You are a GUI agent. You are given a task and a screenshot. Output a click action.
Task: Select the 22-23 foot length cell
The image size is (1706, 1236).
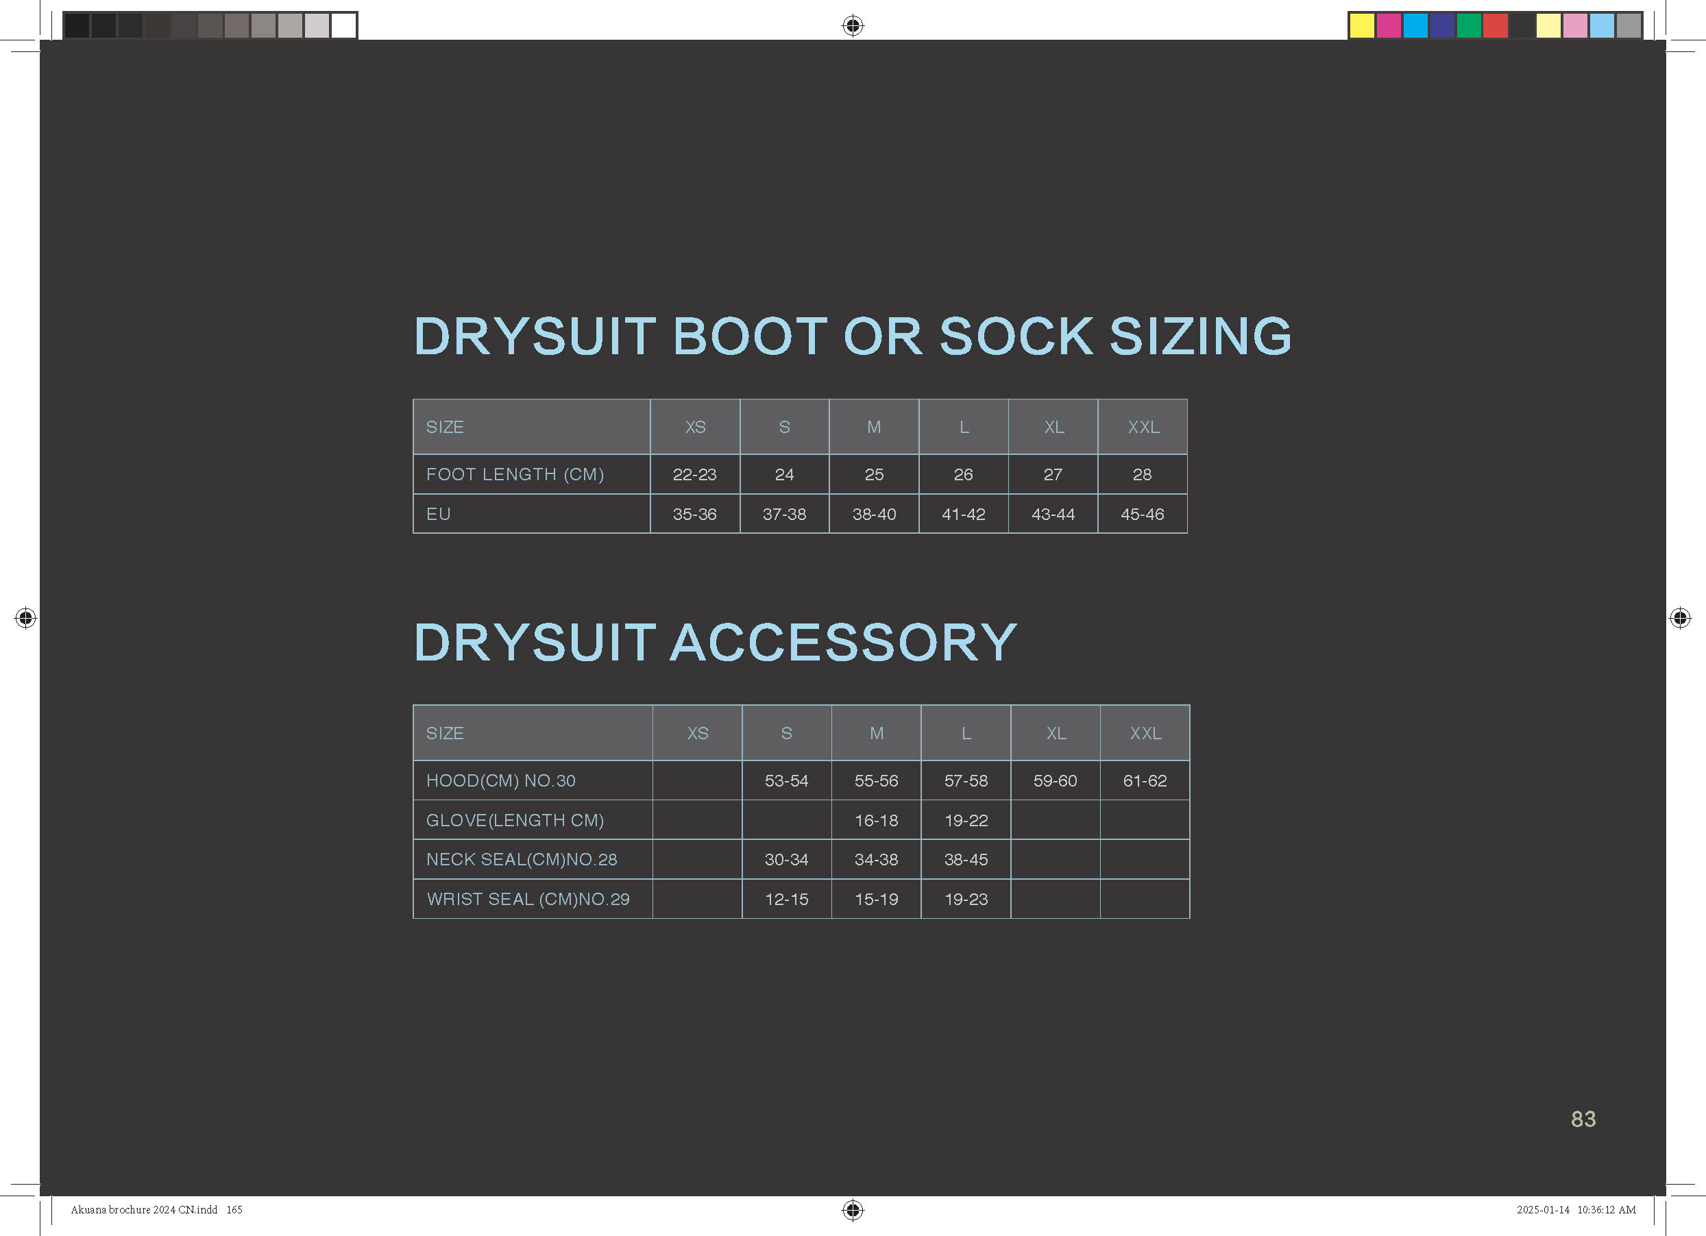pyautogui.click(x=694, y=474)
